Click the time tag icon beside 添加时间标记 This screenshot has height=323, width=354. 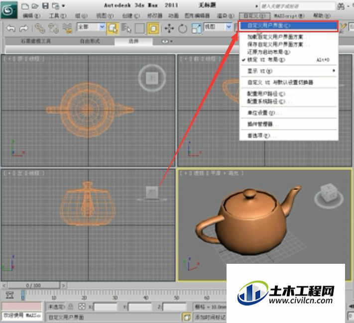coord(186,317)
